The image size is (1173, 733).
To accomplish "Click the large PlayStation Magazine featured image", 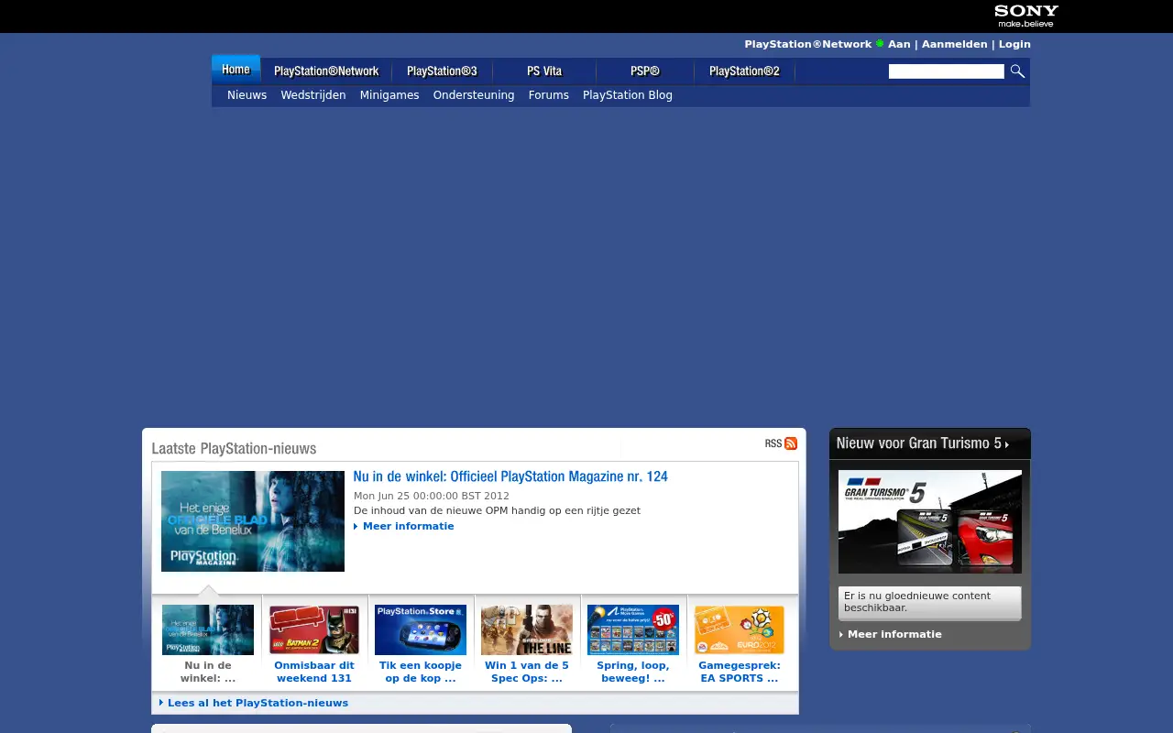I will (253, 521).
